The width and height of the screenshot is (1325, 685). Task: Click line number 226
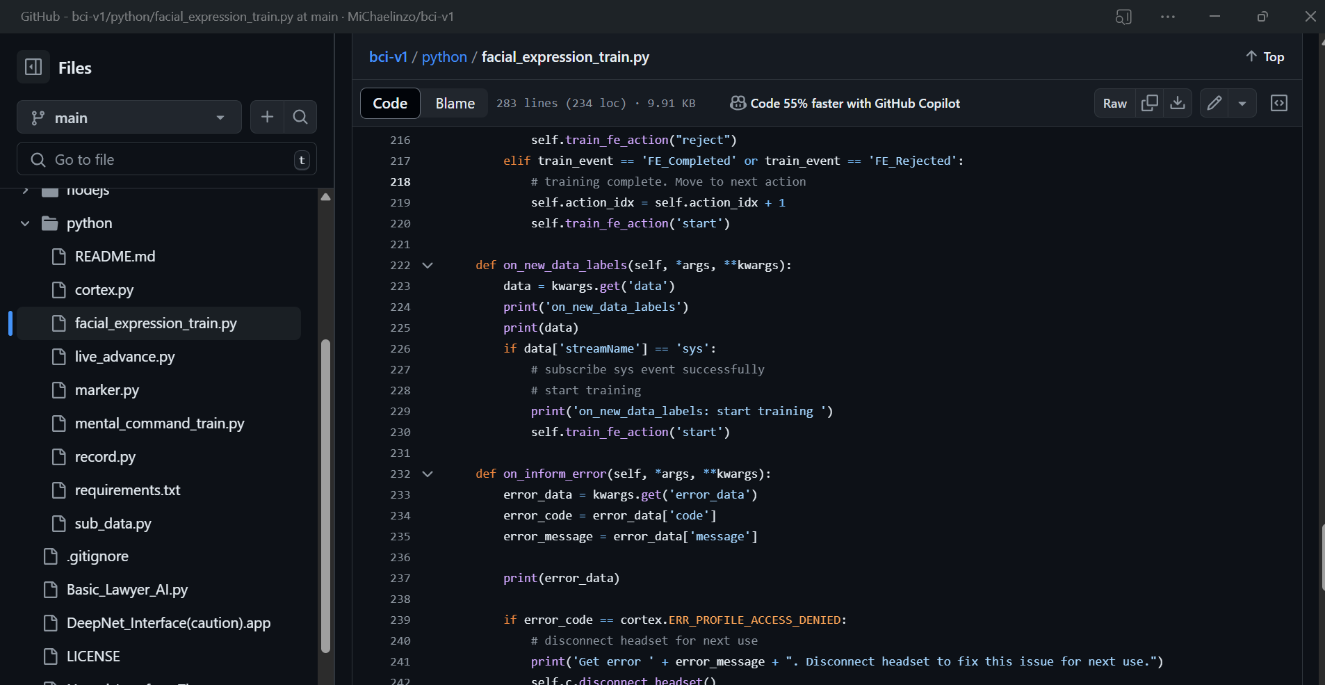[400, 348]
